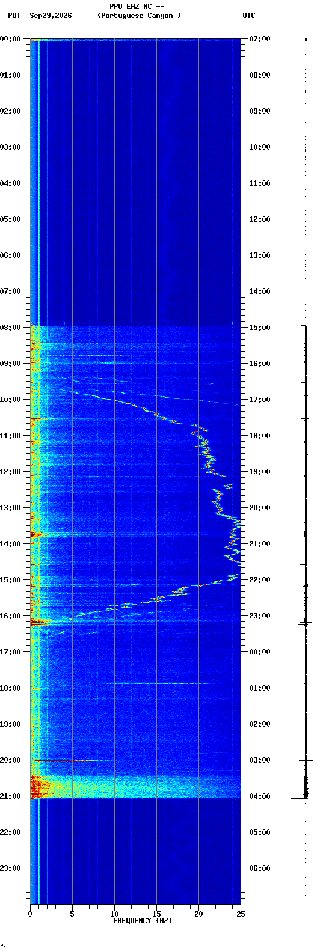Click the '22:00' label on the UTC axis

[x=260, y=579]
